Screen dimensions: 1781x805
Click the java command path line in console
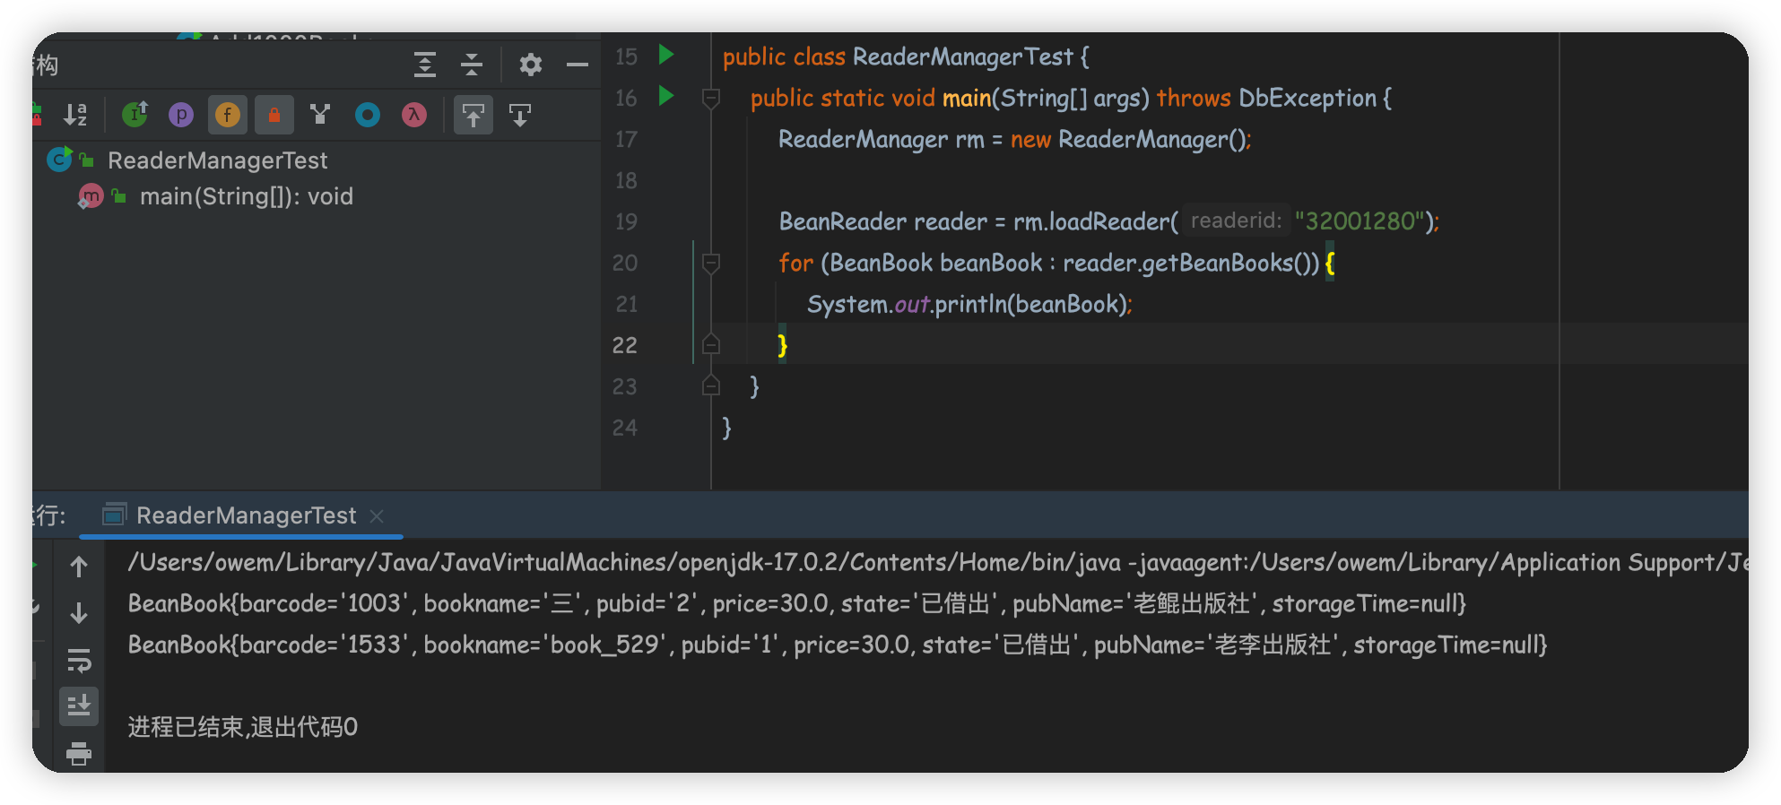(938, 562)
